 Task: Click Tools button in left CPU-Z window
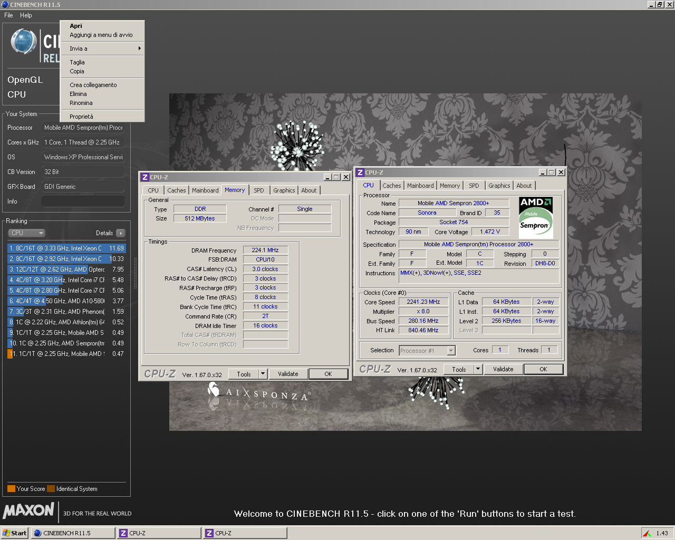point(244,374)
